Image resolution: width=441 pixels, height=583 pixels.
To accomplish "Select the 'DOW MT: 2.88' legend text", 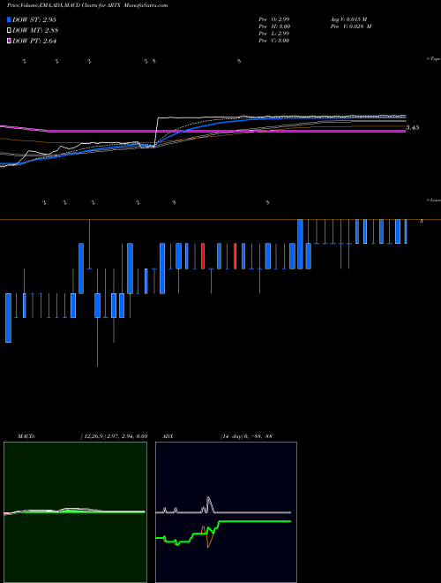I will click(35, 31).
